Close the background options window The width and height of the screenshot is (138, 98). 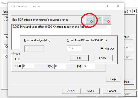[x=134, y=3]
